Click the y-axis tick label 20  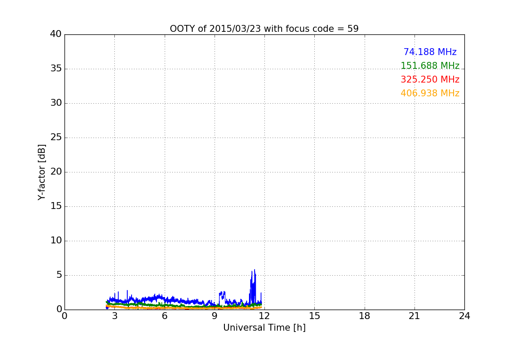(56, 172)
